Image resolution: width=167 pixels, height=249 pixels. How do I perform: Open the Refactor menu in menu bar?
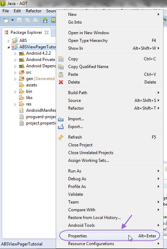pyautogui.click(x=34, y=11)
